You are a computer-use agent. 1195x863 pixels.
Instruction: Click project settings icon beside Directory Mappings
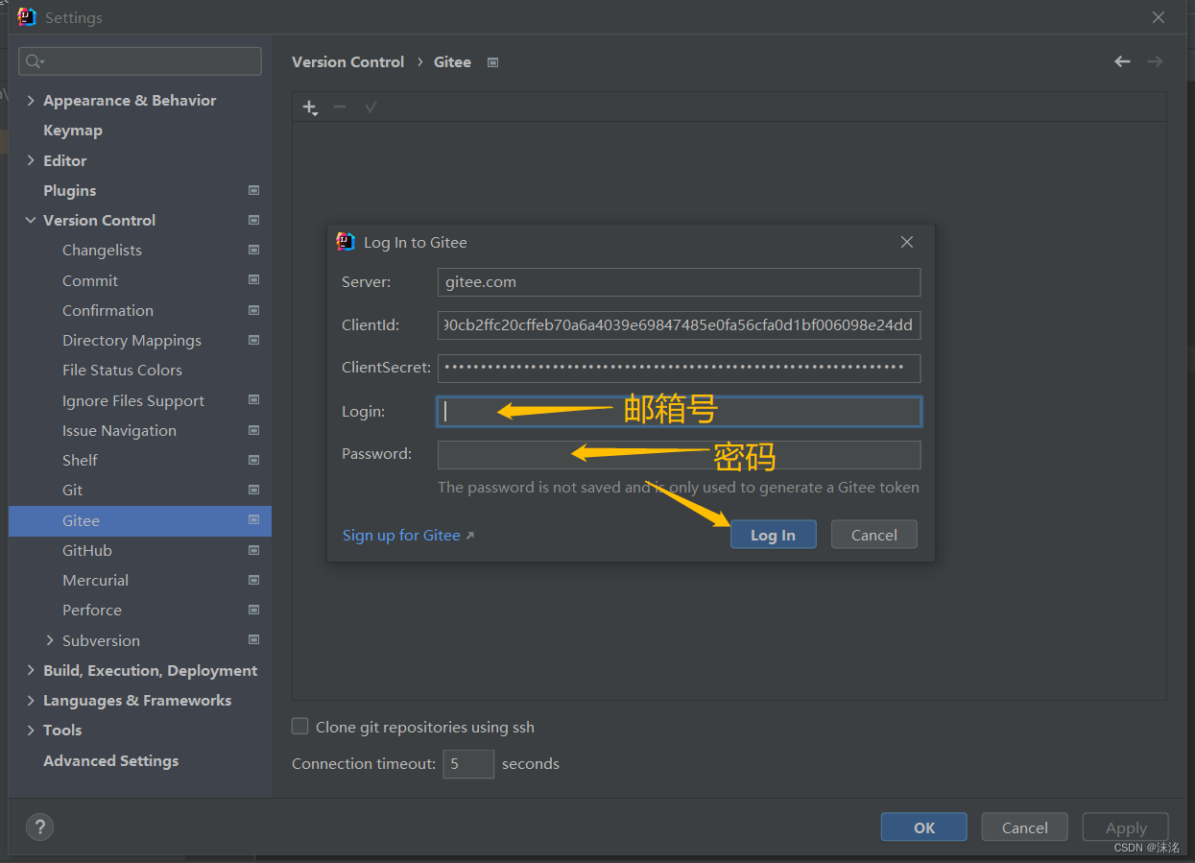click(x=253, y=340)
